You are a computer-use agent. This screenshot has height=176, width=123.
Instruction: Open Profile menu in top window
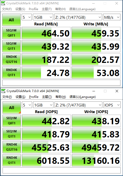coord(33,9)
